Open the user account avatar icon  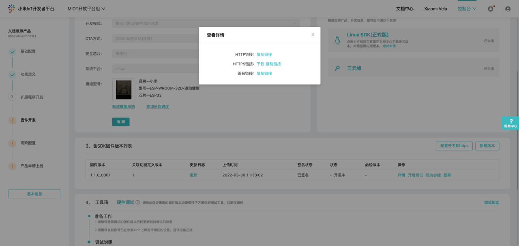tap(508, 8)
